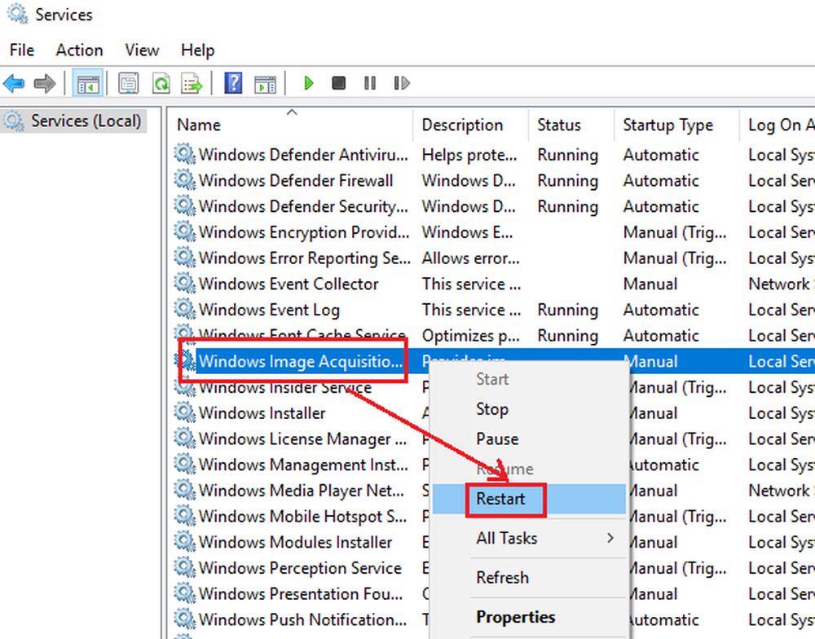
Task: Select Windows Installer service name
Action: [262, 413]
